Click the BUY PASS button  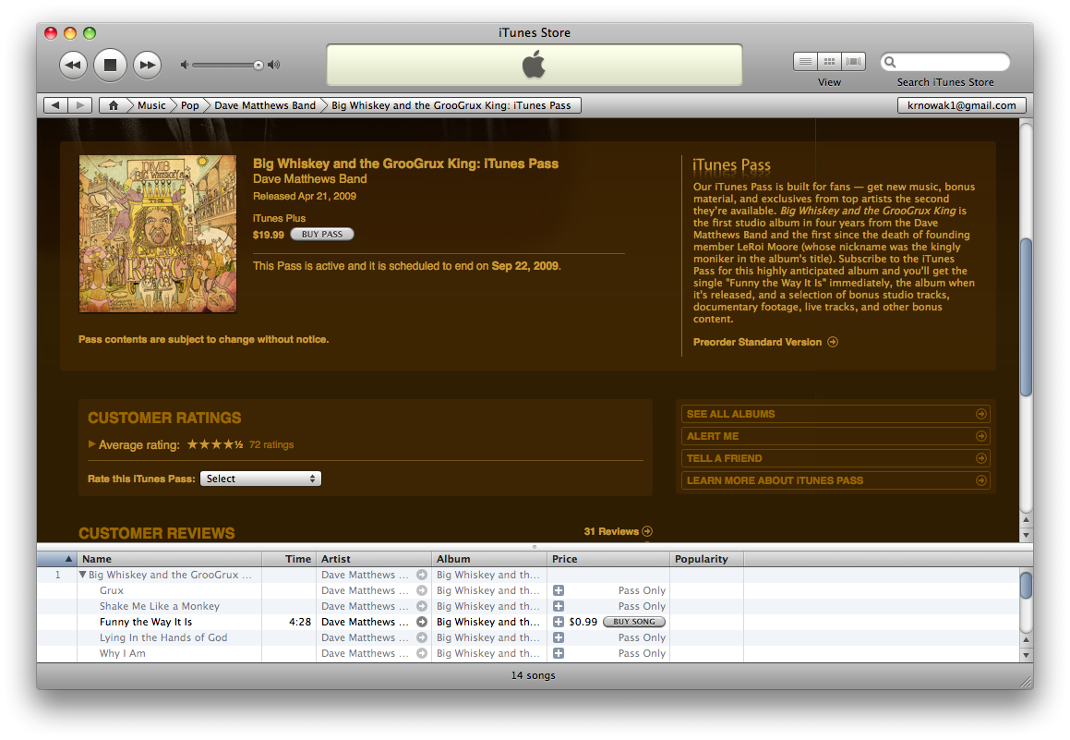click(x=322, y=234)
